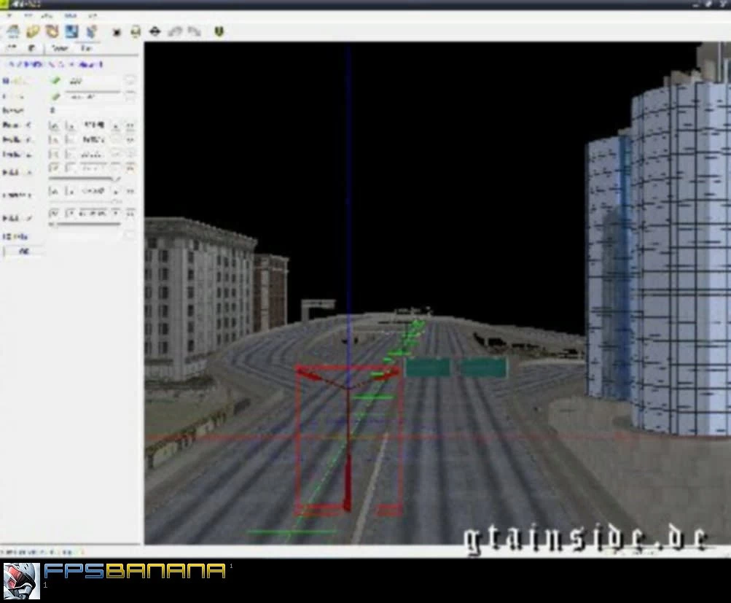
Task: Click the button at the bottom of the left panel
Action: pos(24,252)
